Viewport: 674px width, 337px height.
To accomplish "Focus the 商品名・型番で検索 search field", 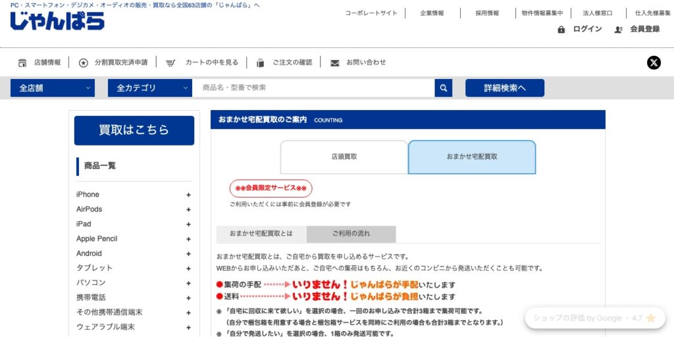I will (313, 88).
